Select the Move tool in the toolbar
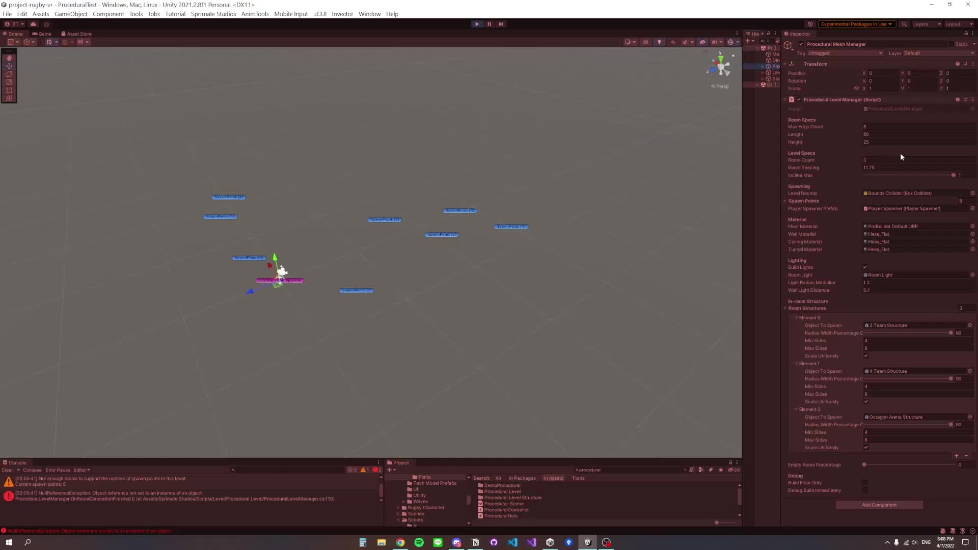The height and width of the screenshot is (550, 978). point(9,66)
